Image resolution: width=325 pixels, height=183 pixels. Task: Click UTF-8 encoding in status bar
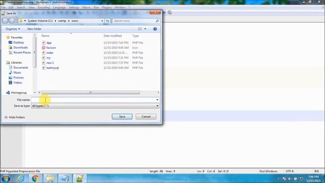[x=289, y=171]
